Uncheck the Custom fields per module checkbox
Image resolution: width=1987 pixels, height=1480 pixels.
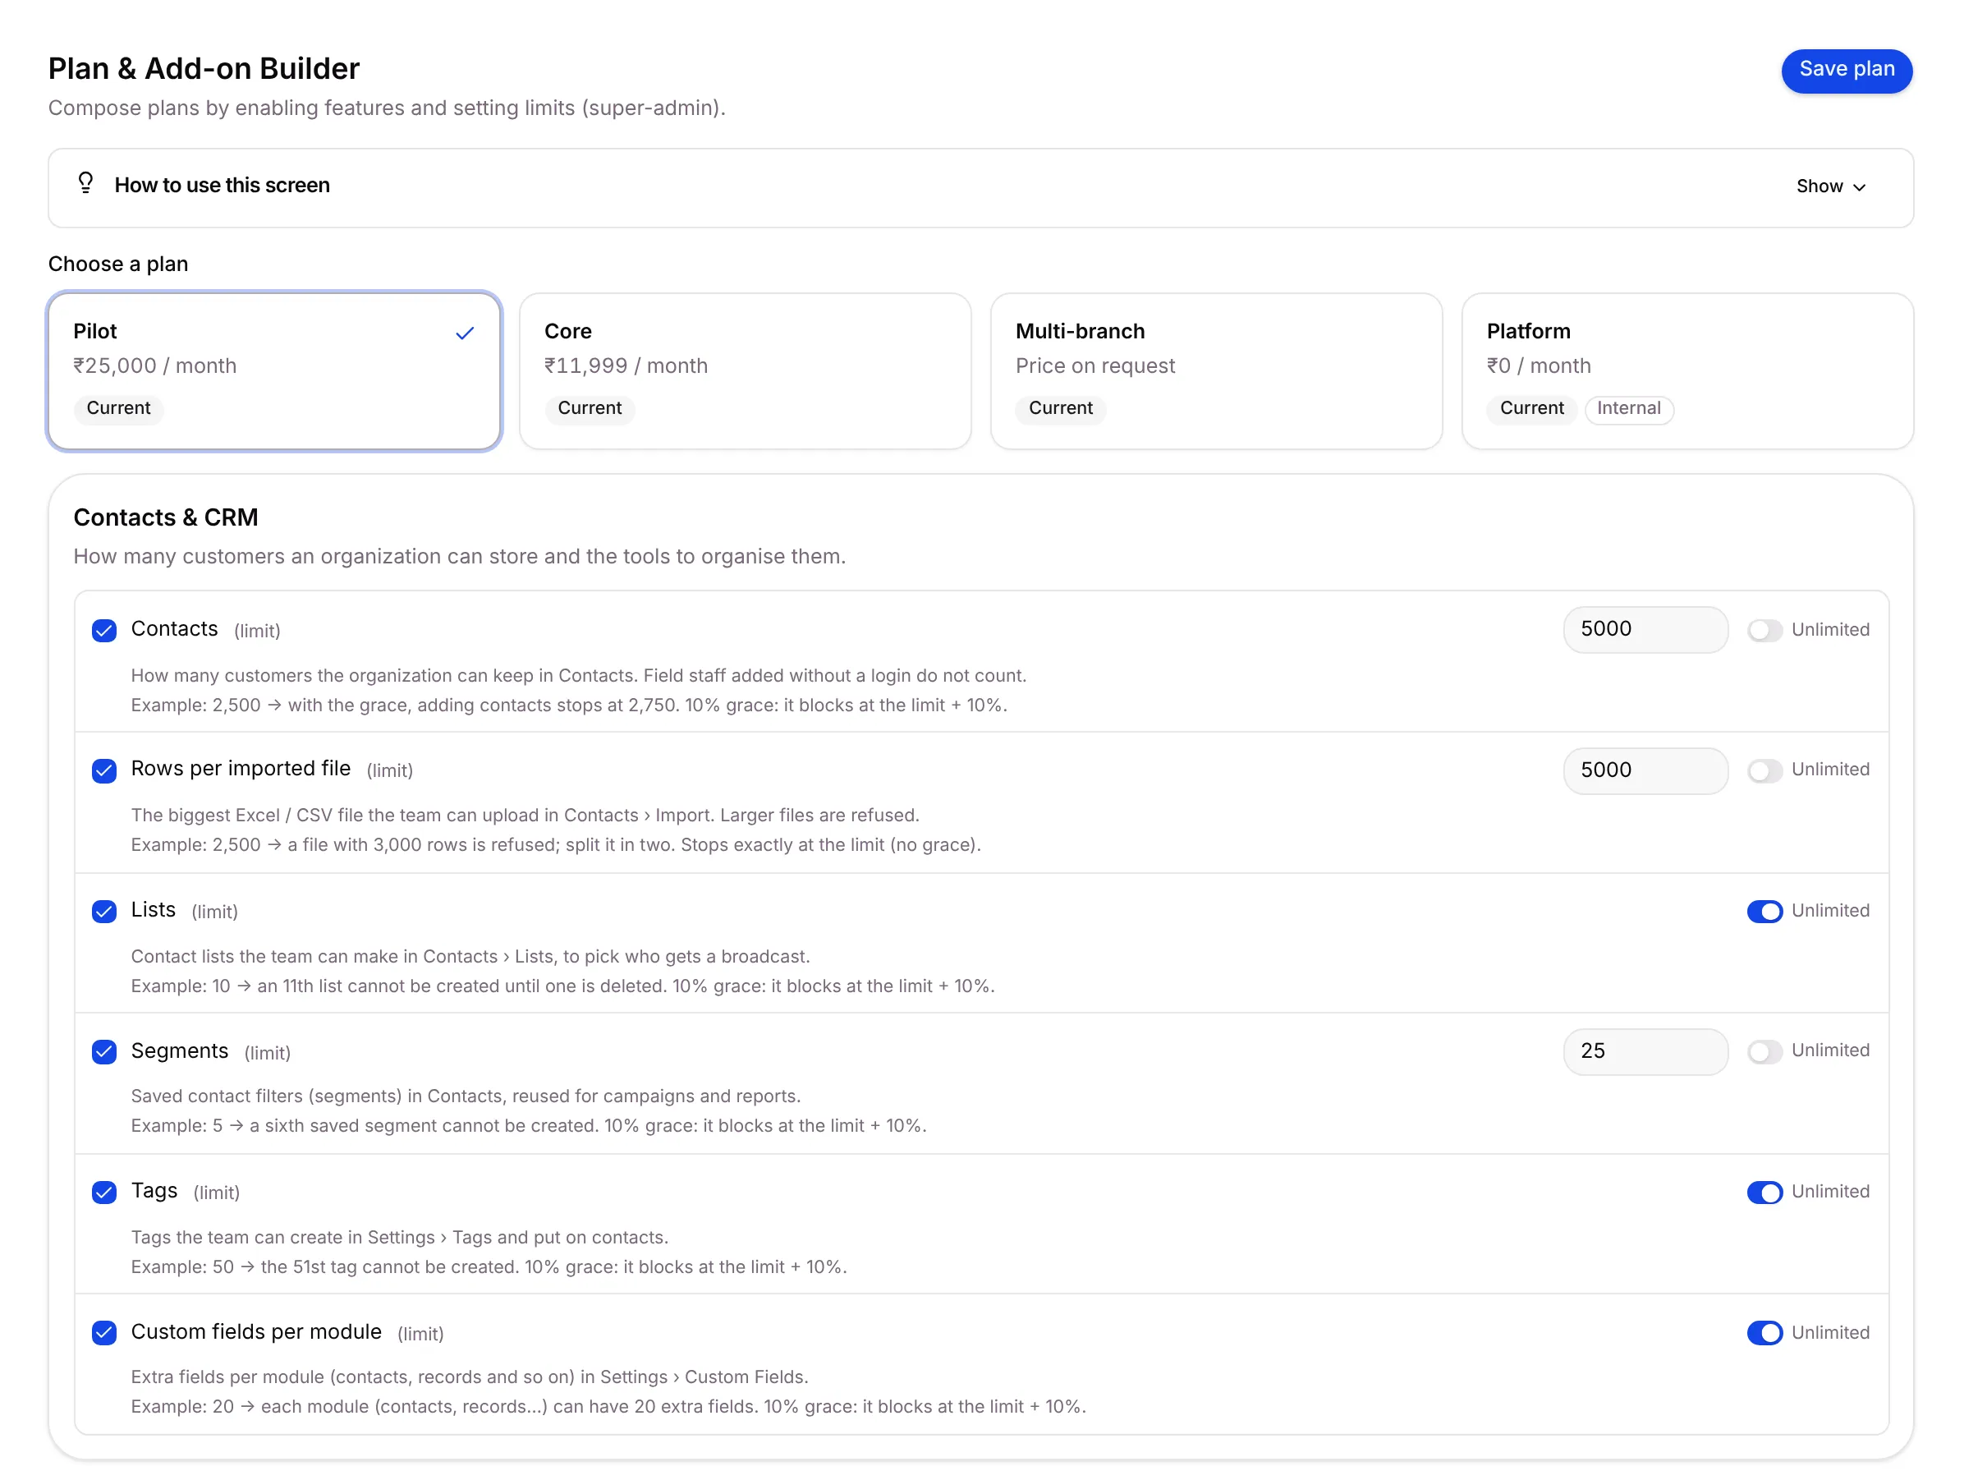(x=104, y=1332)
